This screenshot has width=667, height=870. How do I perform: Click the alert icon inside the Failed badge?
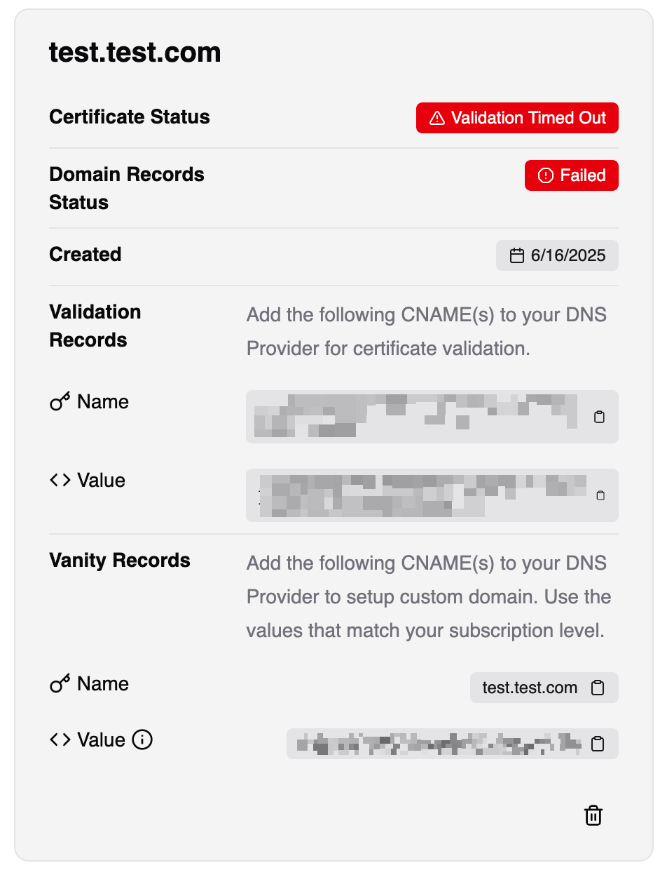pyautogui.click(x=546, y=175)
